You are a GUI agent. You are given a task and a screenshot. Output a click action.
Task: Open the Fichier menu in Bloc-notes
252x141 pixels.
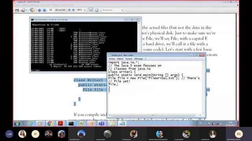point(112,59)
